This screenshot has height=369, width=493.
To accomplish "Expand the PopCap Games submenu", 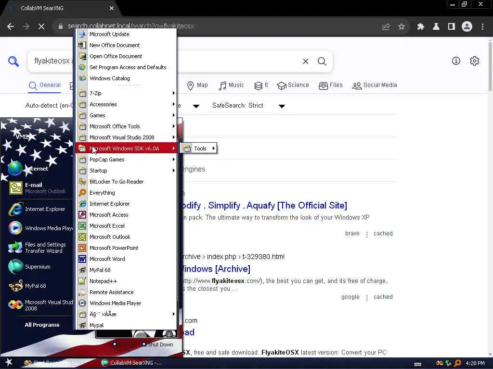I will [x=126, y=160].
